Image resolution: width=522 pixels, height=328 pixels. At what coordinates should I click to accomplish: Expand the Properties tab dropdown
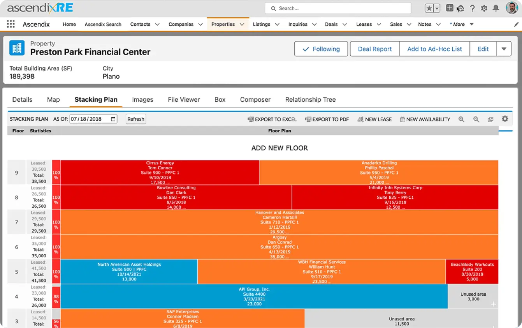(242, 24)
